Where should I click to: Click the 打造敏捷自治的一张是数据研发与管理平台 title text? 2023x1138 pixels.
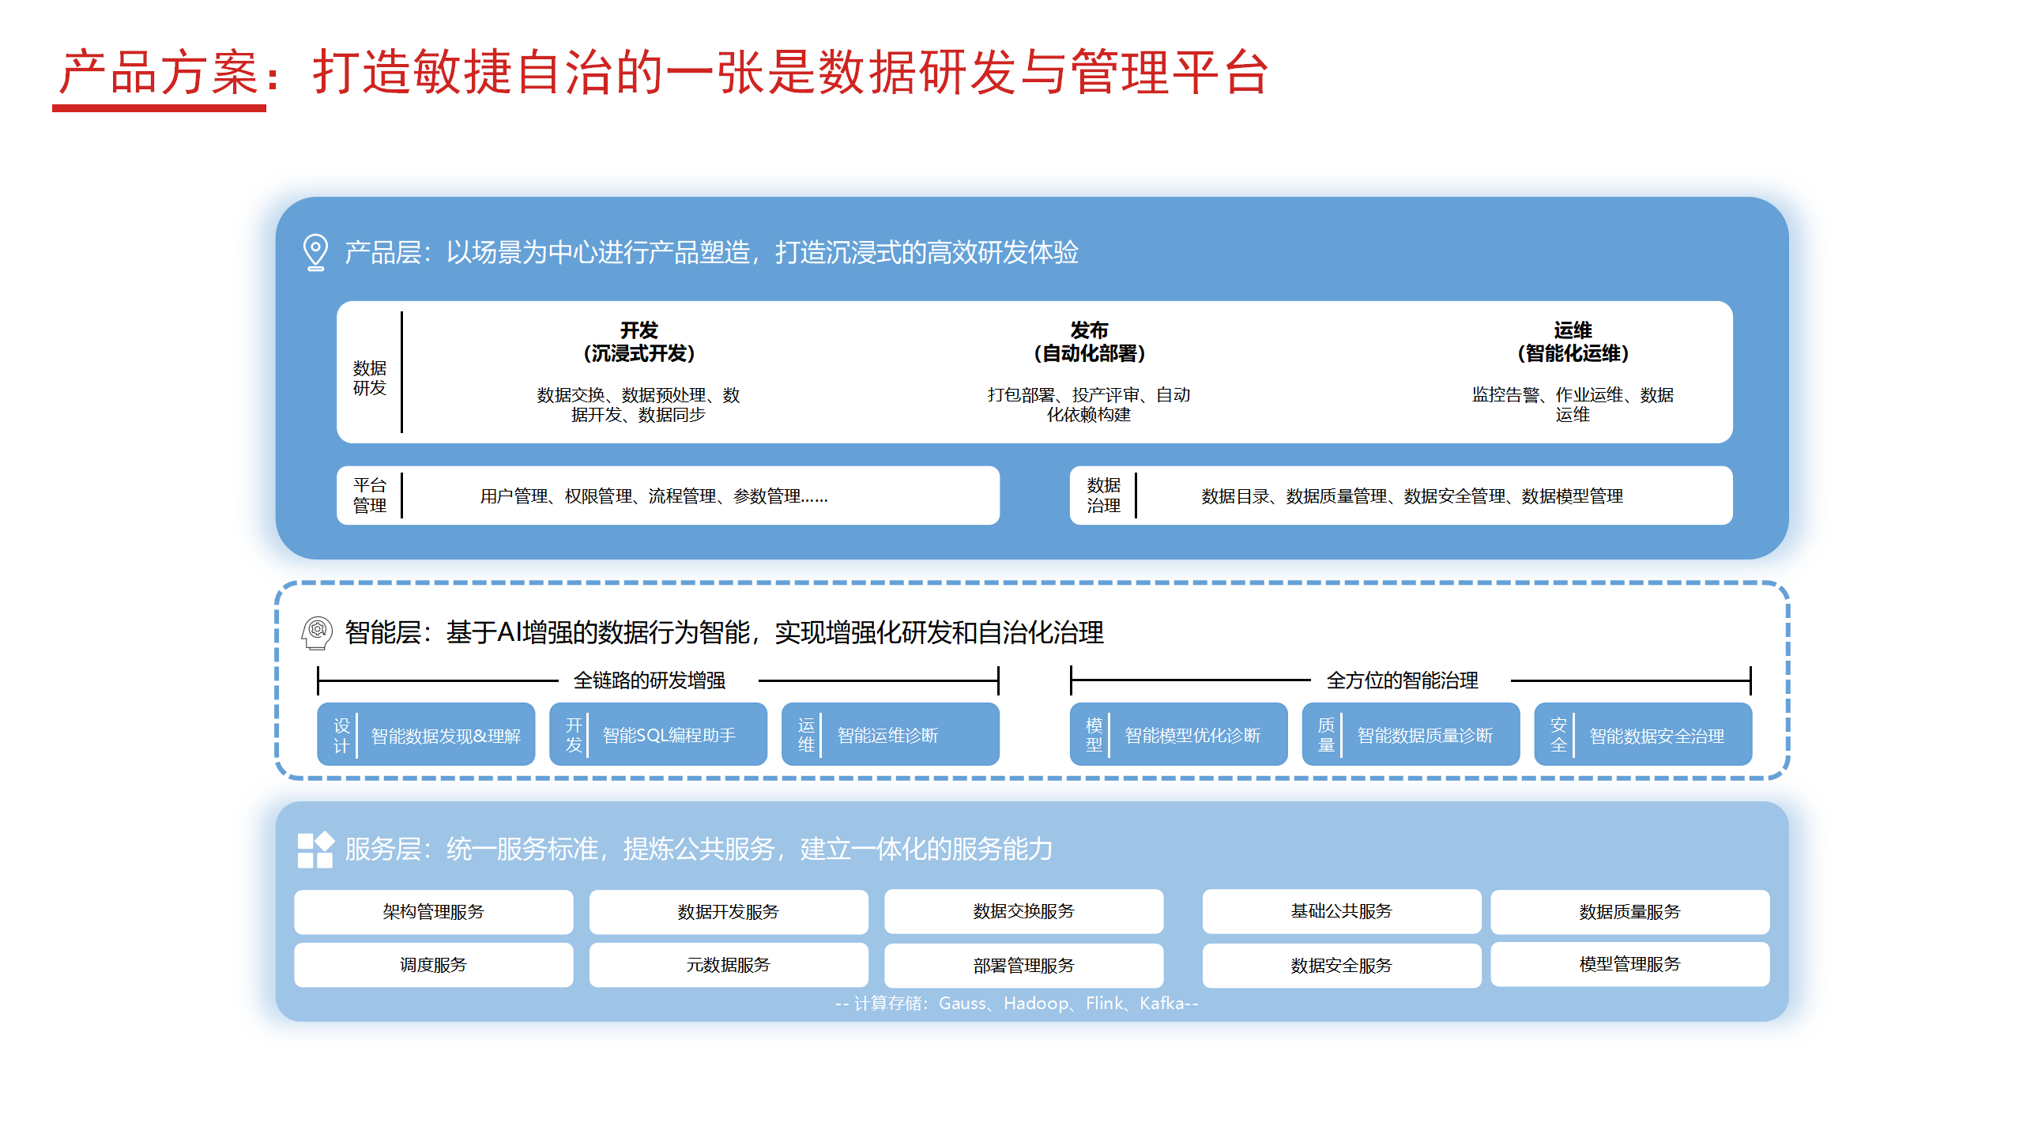[x=791, y=73]
